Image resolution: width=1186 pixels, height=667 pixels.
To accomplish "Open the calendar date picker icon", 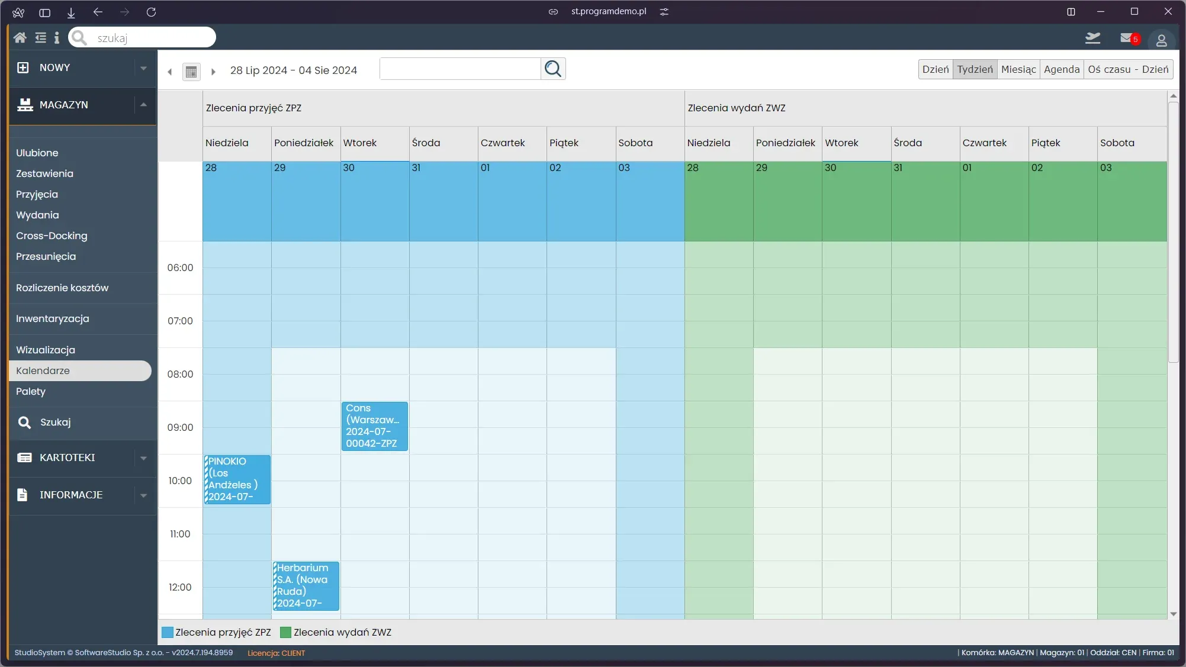I will [191, 72].
